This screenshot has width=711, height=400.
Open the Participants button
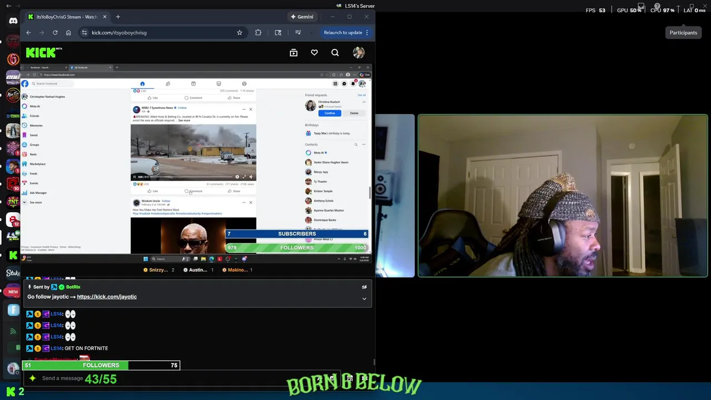click(683, 33)
